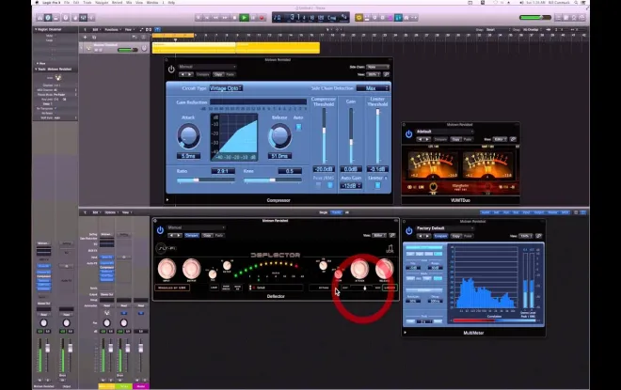This screenshot has width=621, height=390.
Task: Click the Deflector link chain icon
Action: tap(392, 235)
